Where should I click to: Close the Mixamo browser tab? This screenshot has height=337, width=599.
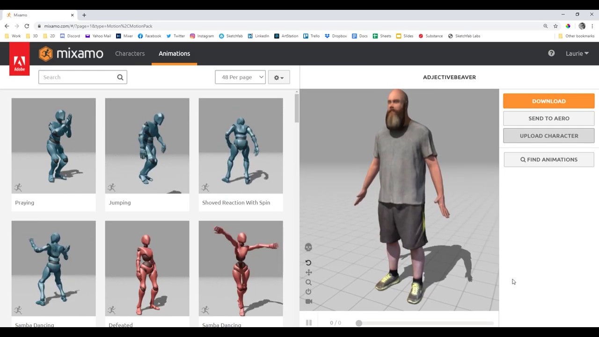(72, 15)
